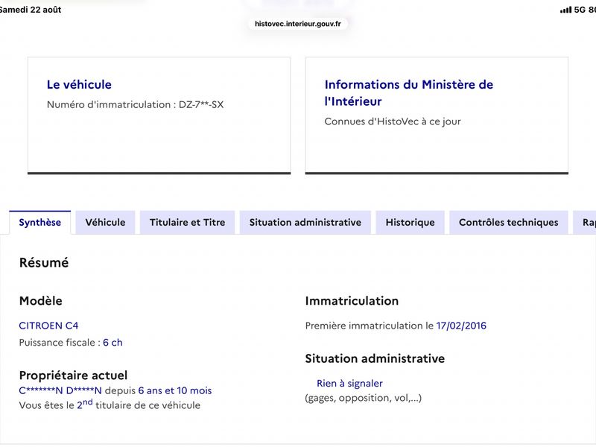Click the 6 ch fiscal power value
596x447 pixels.
click(112, 343)
